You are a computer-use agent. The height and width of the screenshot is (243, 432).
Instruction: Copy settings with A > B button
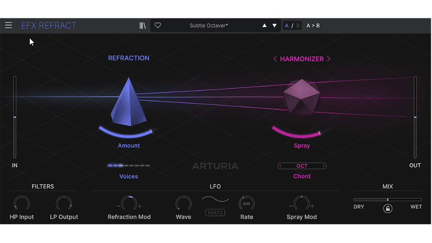point(313,26)
